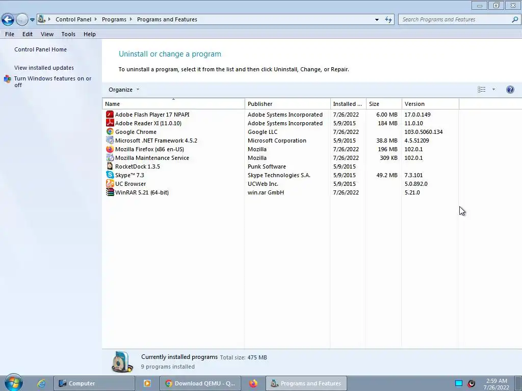Click the Punk Software publisher cell
The image size is (522, 391).
(267, 166)
